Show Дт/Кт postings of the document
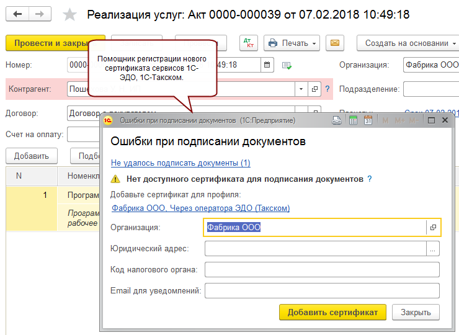This screenshot has width=459, height=335. (x=249, y=43)
